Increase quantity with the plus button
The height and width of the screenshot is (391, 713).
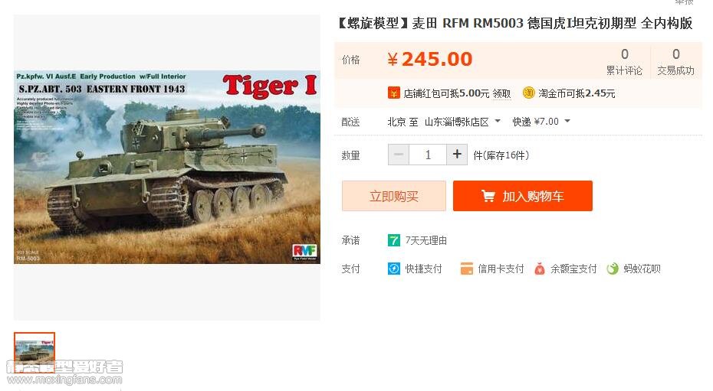456,155
